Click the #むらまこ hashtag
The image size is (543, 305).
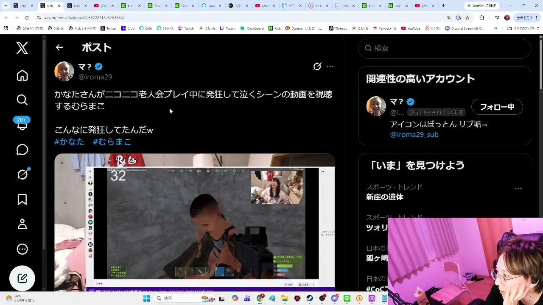tap(112, 142)
